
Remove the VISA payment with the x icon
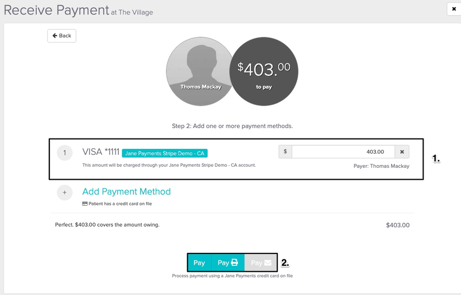click(402, 152)
